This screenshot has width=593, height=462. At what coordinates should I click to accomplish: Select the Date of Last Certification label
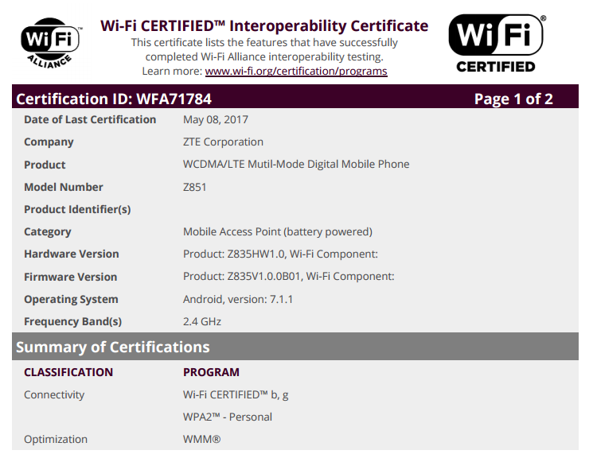(90, 120)
